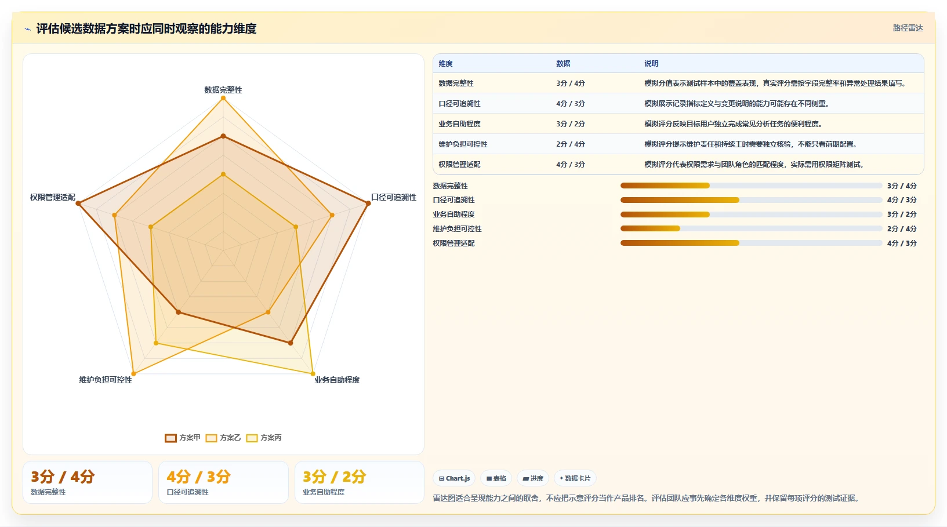Click the 维护负担可控性 cell in the table
The height and width of the screenshot is (527, 947).
463,144
